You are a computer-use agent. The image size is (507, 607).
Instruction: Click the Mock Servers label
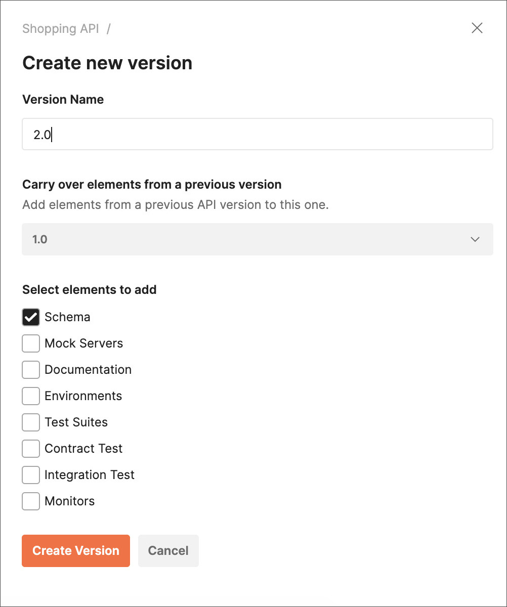[84, 343]
